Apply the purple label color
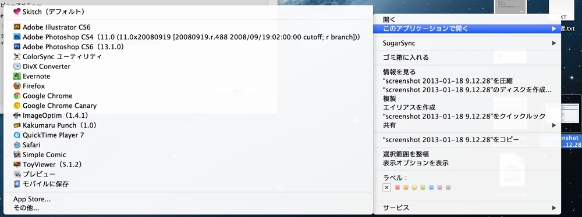 440,187
